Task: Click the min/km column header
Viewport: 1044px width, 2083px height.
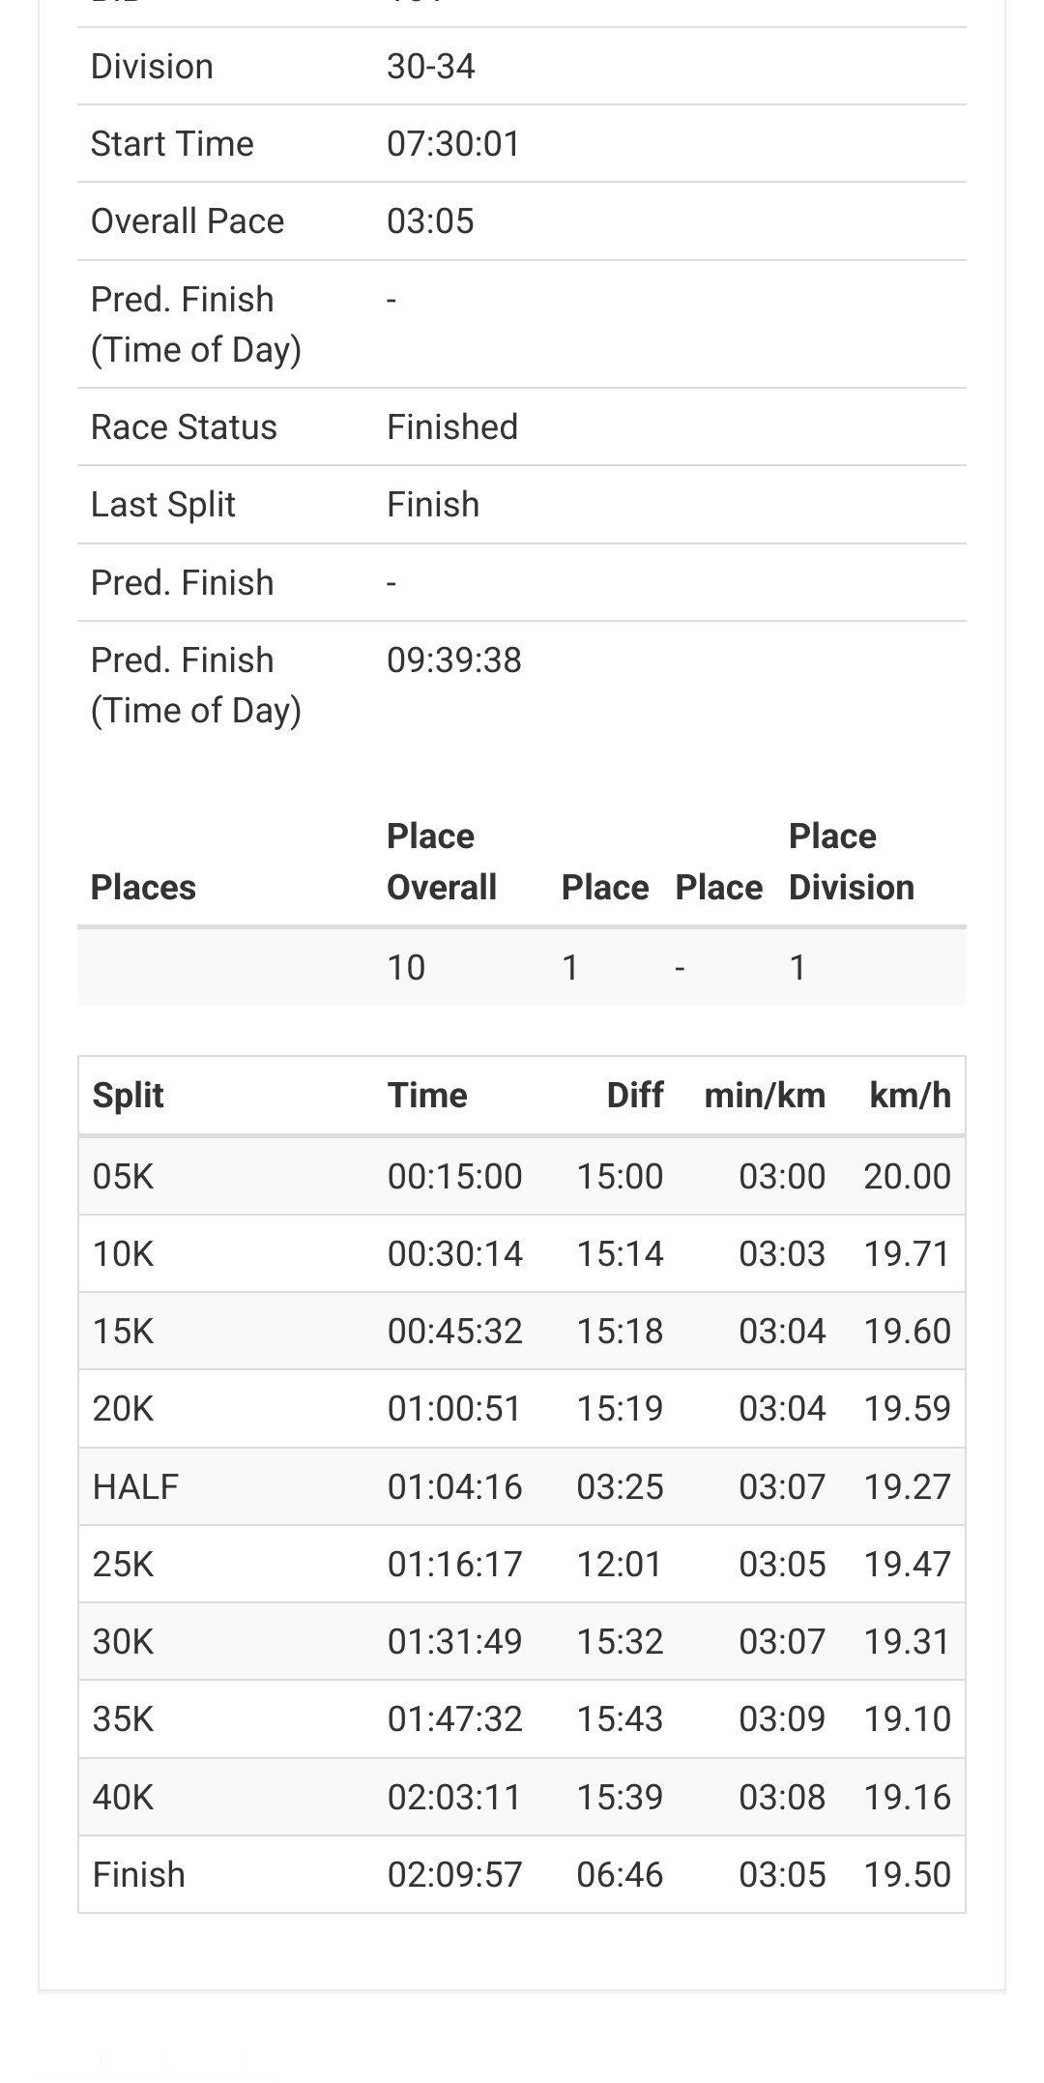Action: click(x=765, y=1096)
